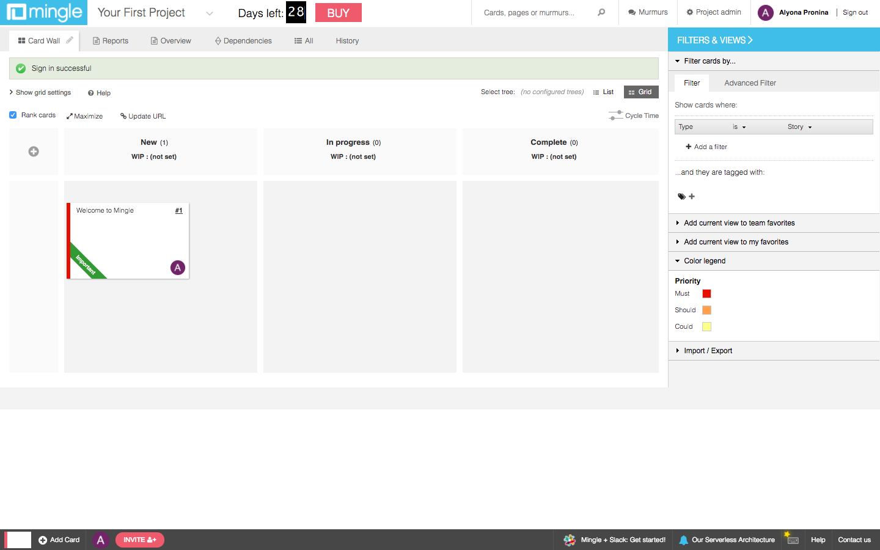Open card number #1 link
Image resolution: width=880 pixels, height=550 pixels.
pyautogui.click(x=179, y=210)
